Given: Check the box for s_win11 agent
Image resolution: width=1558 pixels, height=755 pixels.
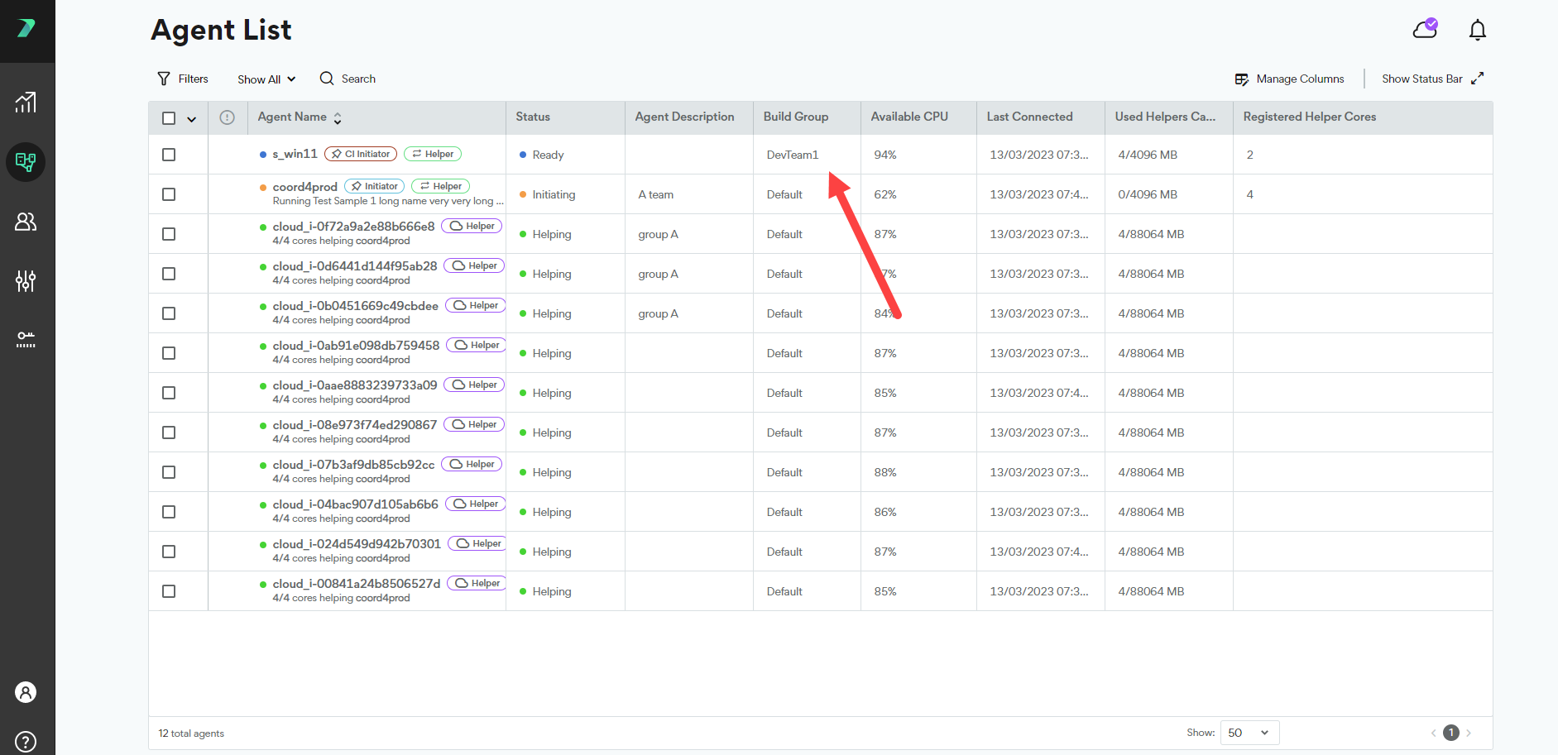Looking at the screenshot, I should [169, 155].
